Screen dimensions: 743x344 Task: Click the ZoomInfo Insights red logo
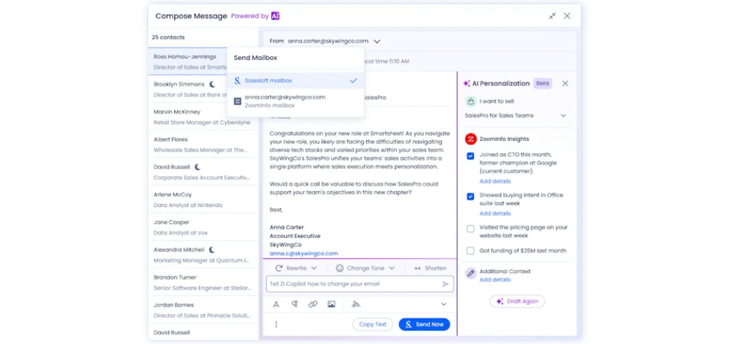[471, 139]
